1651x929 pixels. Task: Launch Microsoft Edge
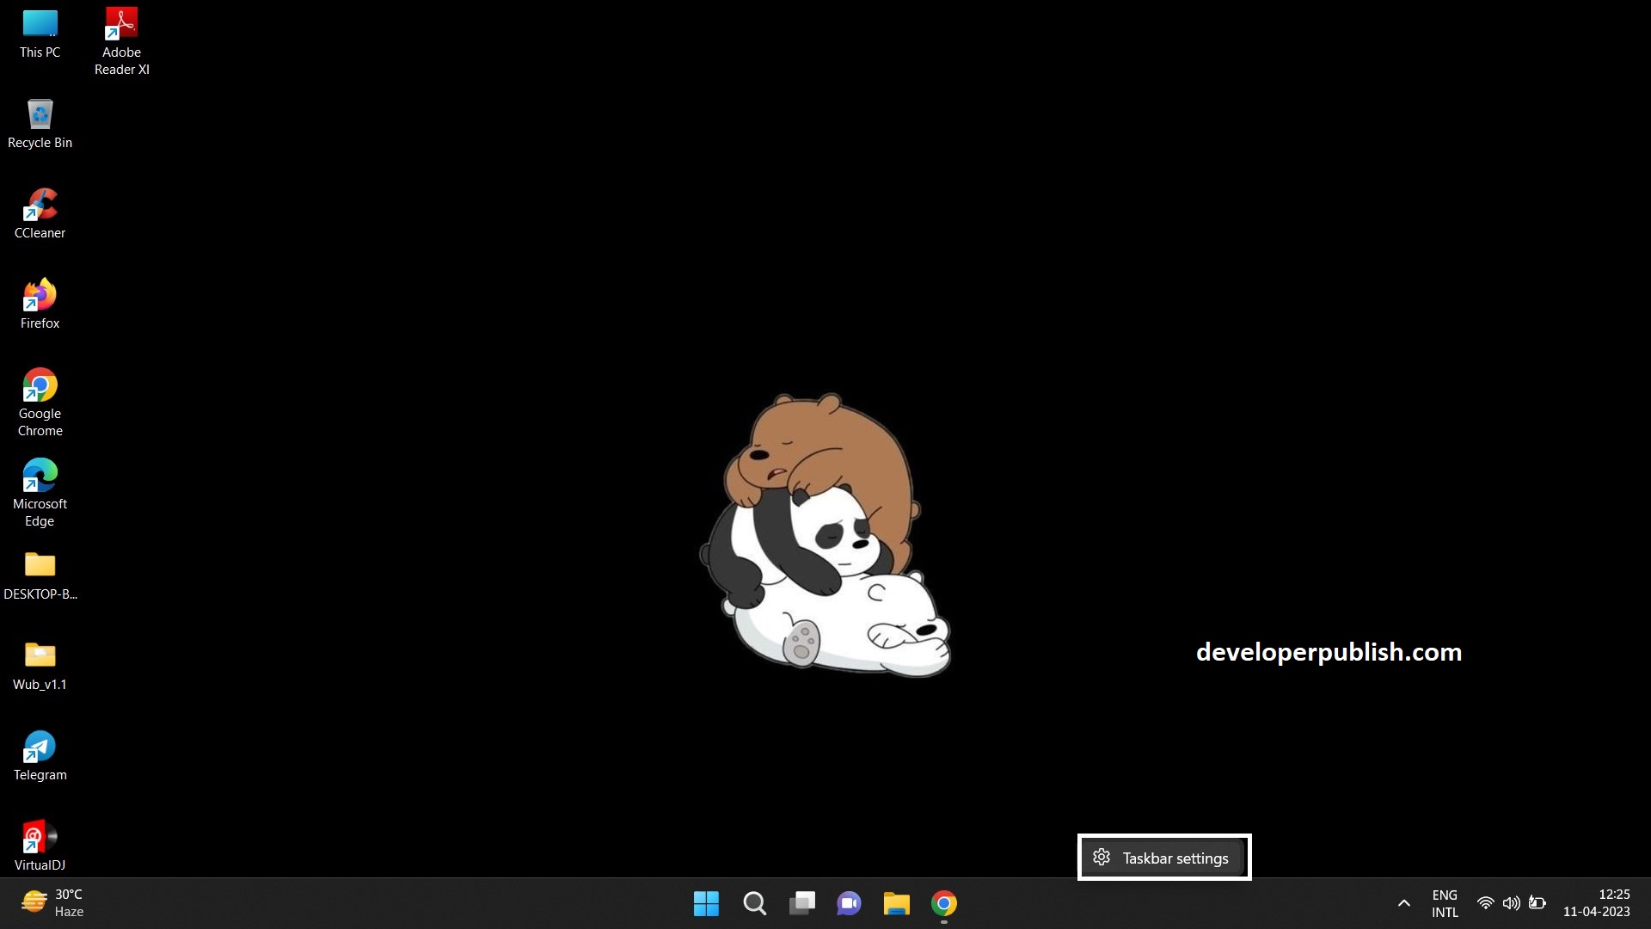point(40,475)
